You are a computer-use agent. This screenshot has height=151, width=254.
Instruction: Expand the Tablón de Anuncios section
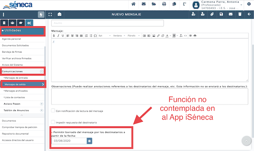tap(42, 110)
